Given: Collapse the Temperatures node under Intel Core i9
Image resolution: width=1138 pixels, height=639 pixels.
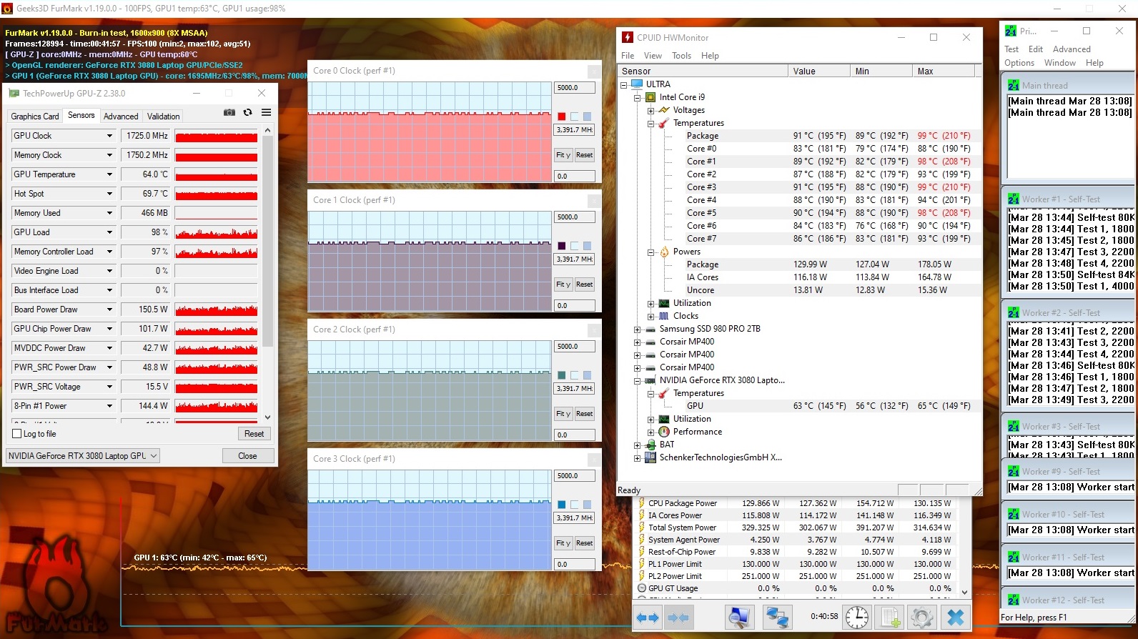Looking at the screenshot, I should 651,124.
